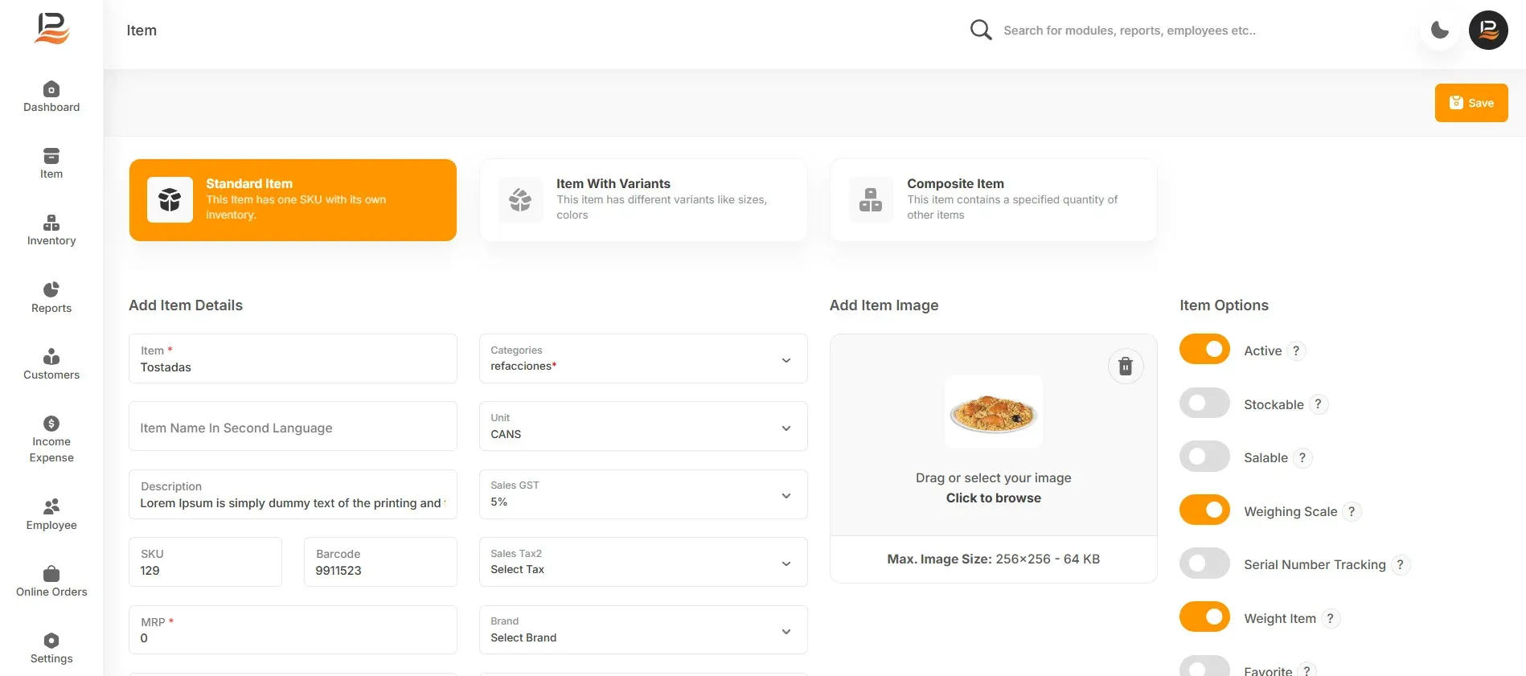Click the Save button
1526x676 pixels.
pos(1471,103)
